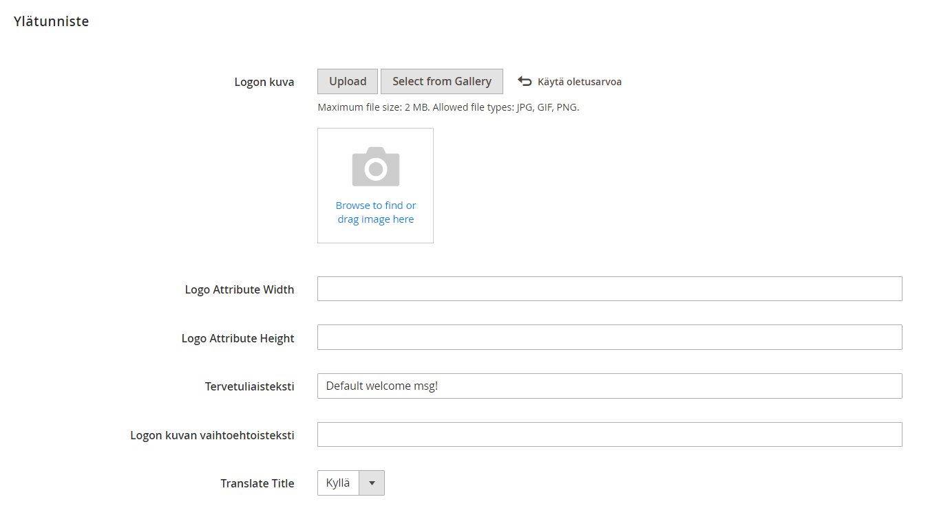Click the Upload button

pyautogui.click(x=348, y=81)
